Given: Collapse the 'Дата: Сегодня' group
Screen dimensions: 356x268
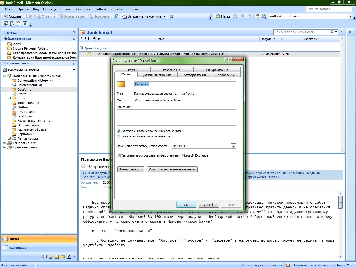Looking at the screenshot, I should point(81,48).
